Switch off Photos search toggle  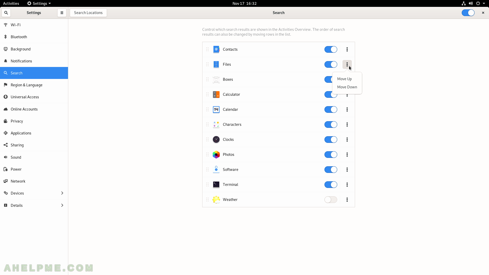click(331, 155)
